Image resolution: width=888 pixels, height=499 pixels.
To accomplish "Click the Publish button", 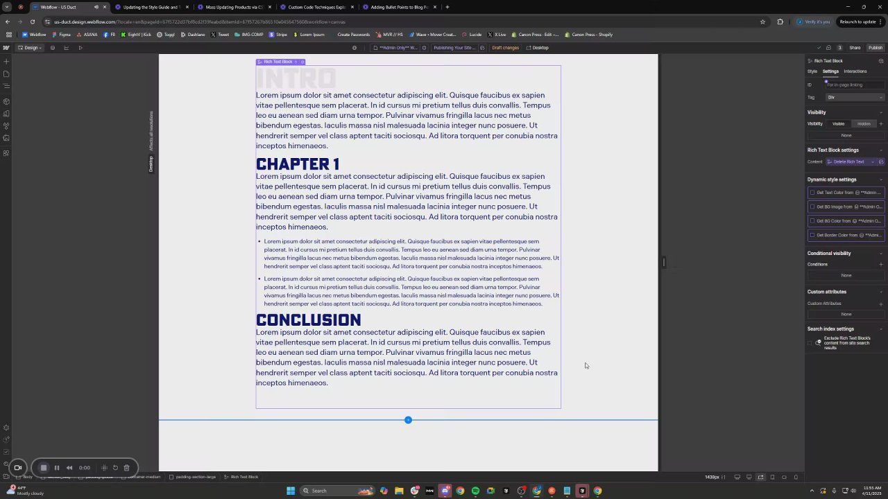I will [x=876, y=48].
